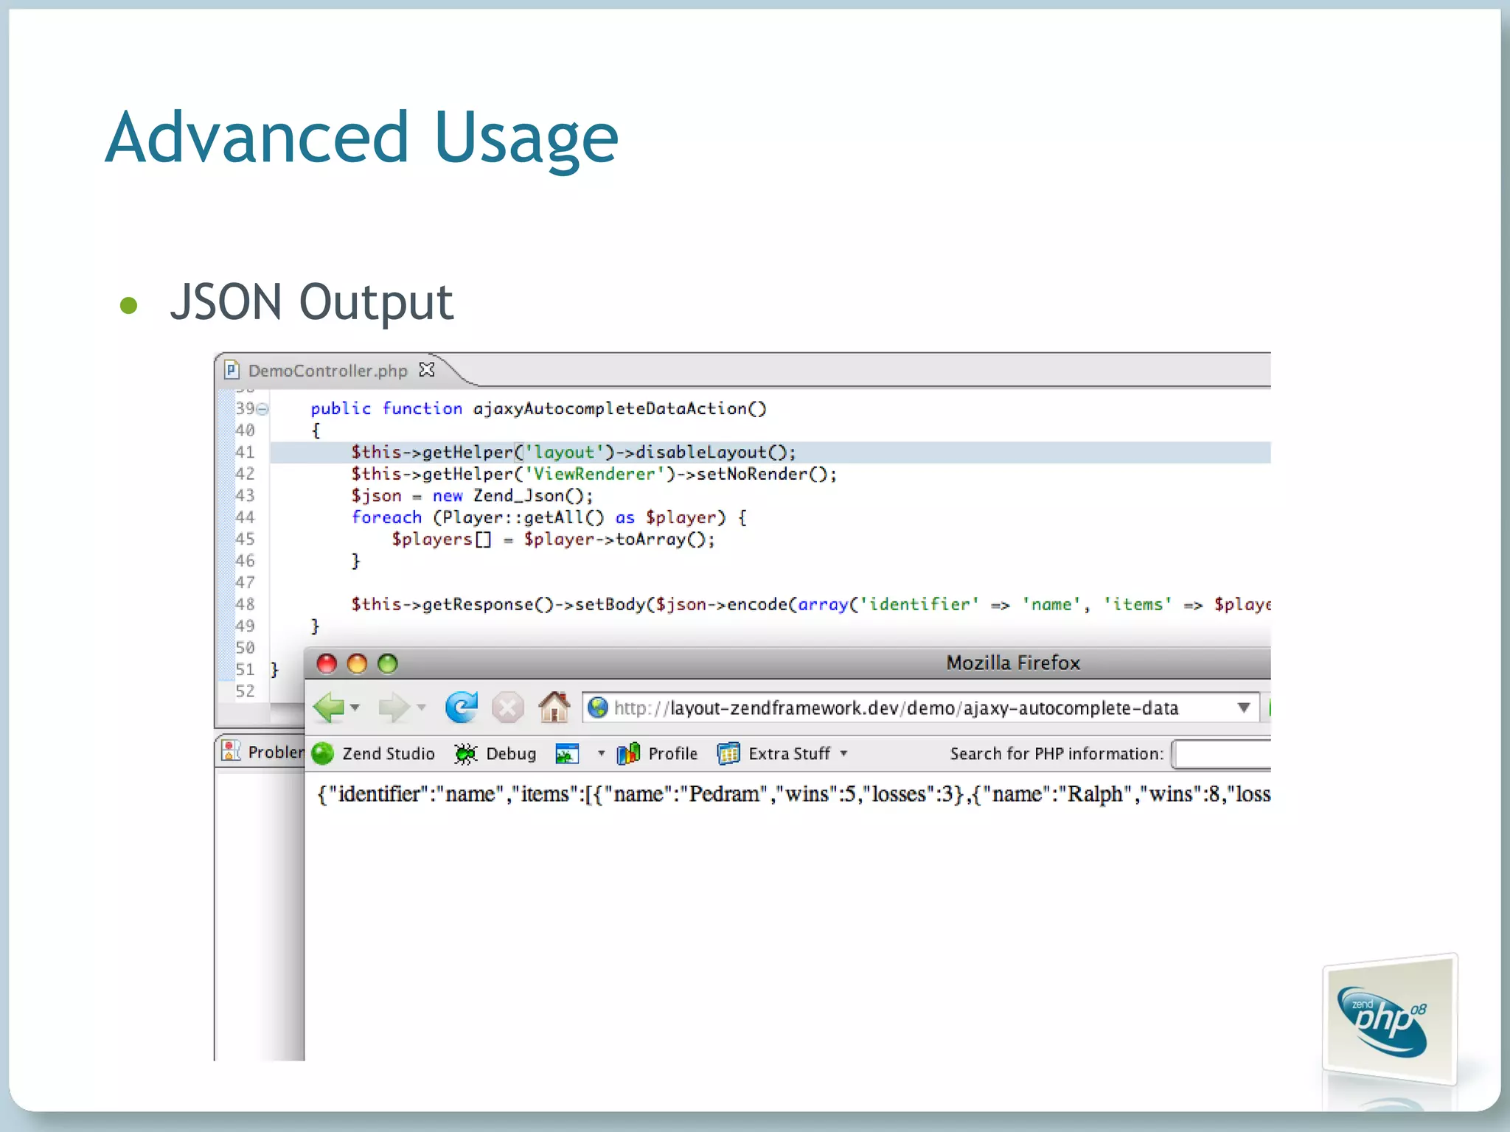Click the stop loading button in Firefox
Viewport: 1510px width, 1132px height.
point(507,708)
